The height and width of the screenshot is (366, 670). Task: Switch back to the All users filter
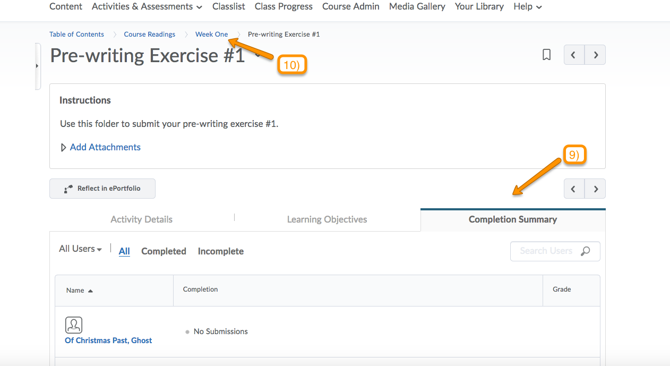(x=124, y=251)
